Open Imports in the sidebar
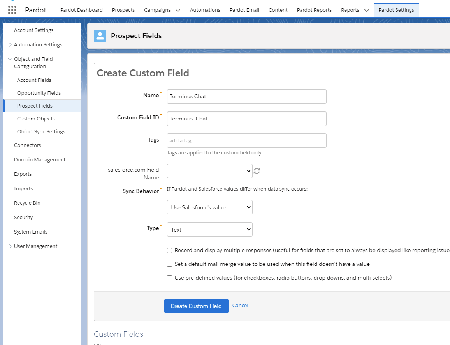This screenshot has width=450, height=345. tap(23, 188)
